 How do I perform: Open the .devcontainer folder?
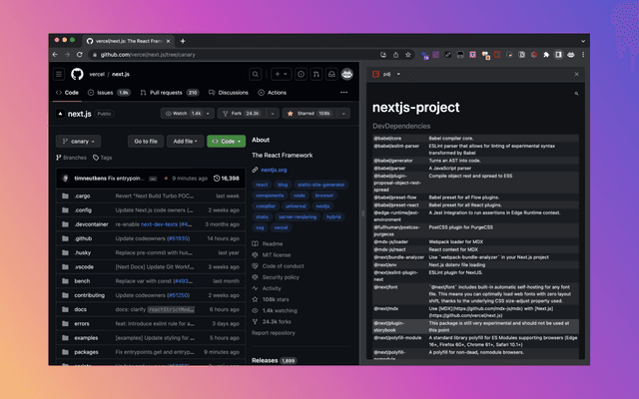(91, 224)
